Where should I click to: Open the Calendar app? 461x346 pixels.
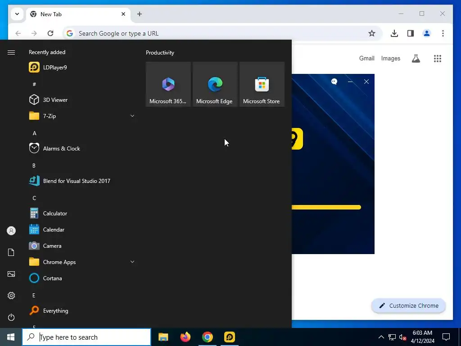tap(82, 229)
